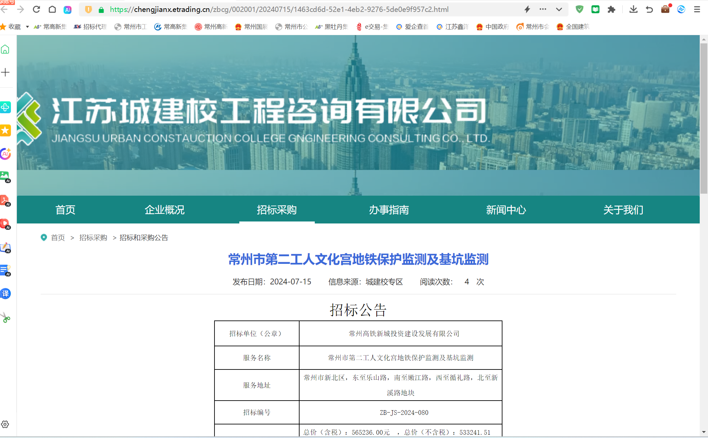Image resolution: width=708 pixels, height=438 pixels.
Task: Open the green reader book extension
Action: click(x=595, y=9)
